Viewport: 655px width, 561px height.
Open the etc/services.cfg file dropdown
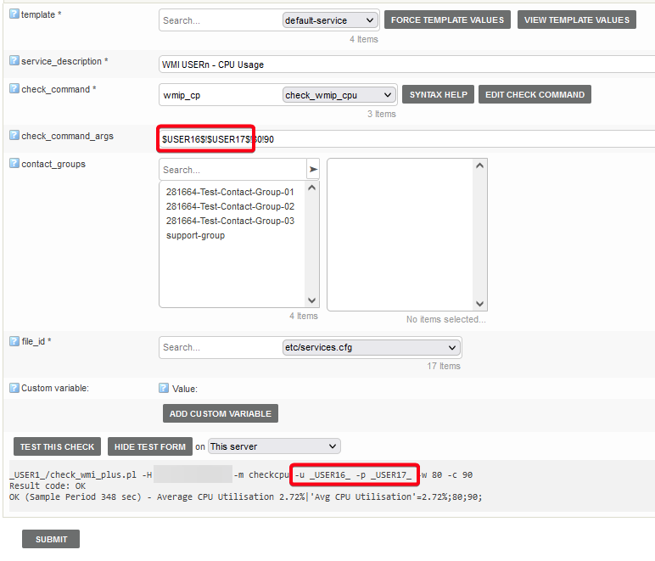tap(372, 347)
